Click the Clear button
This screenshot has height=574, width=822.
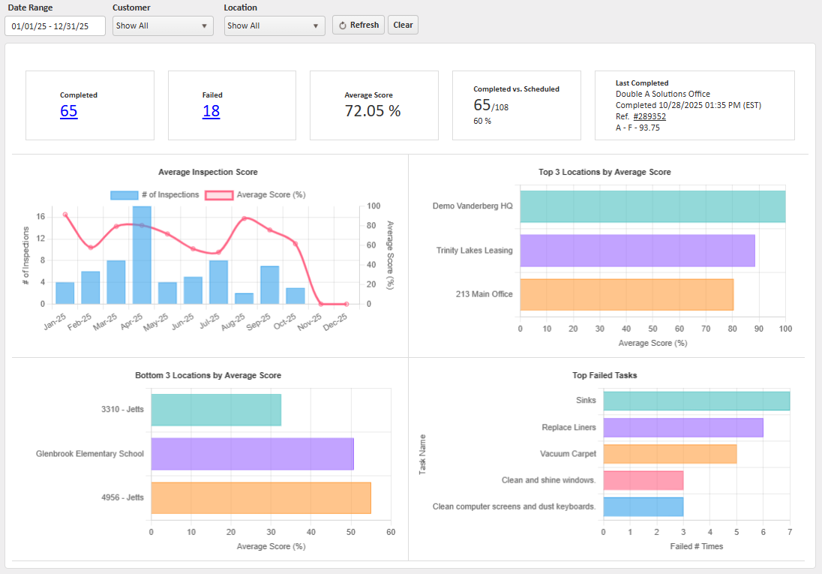pos(403,25)
